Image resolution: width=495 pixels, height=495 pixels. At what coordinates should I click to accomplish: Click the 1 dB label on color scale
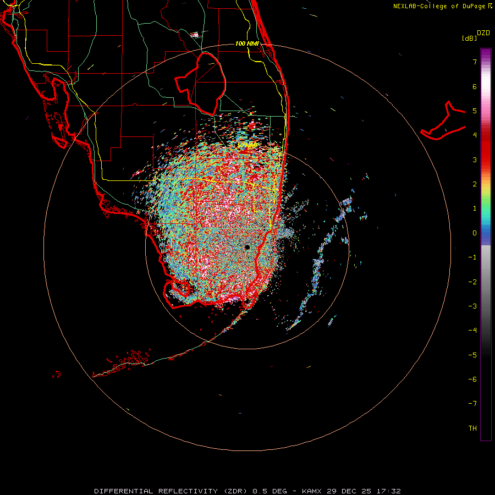coord(475,208)
